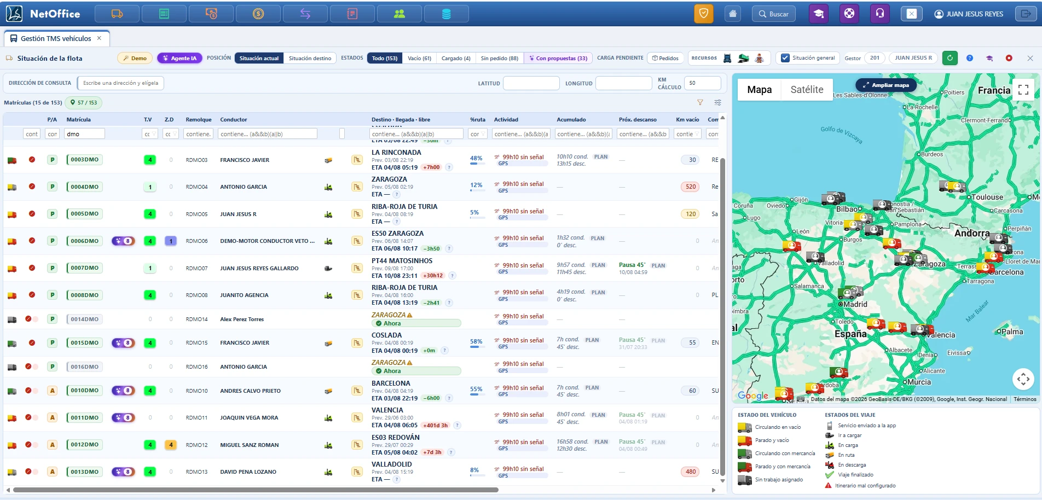This screenshot has height=500, width=1042.
Task: Open the truck module in top bar
Action: click(117, 14)
